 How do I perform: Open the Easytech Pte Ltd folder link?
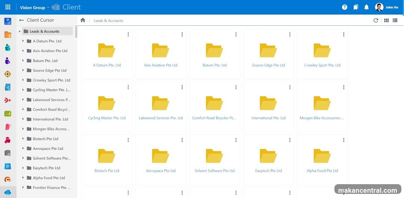(x=269, y=171)
